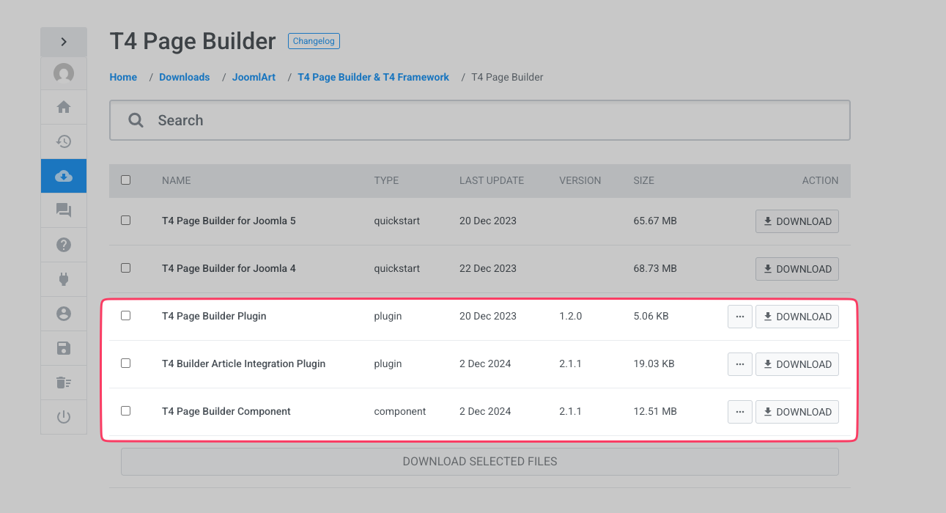Screen dimensions: 946x513
Task: Click the '68.73 MB' size value
Action: point(655,268)
